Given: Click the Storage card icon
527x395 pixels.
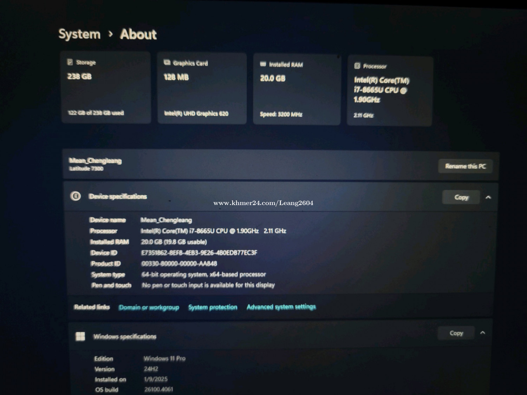Looking at the screenshot, I should 70,62.
